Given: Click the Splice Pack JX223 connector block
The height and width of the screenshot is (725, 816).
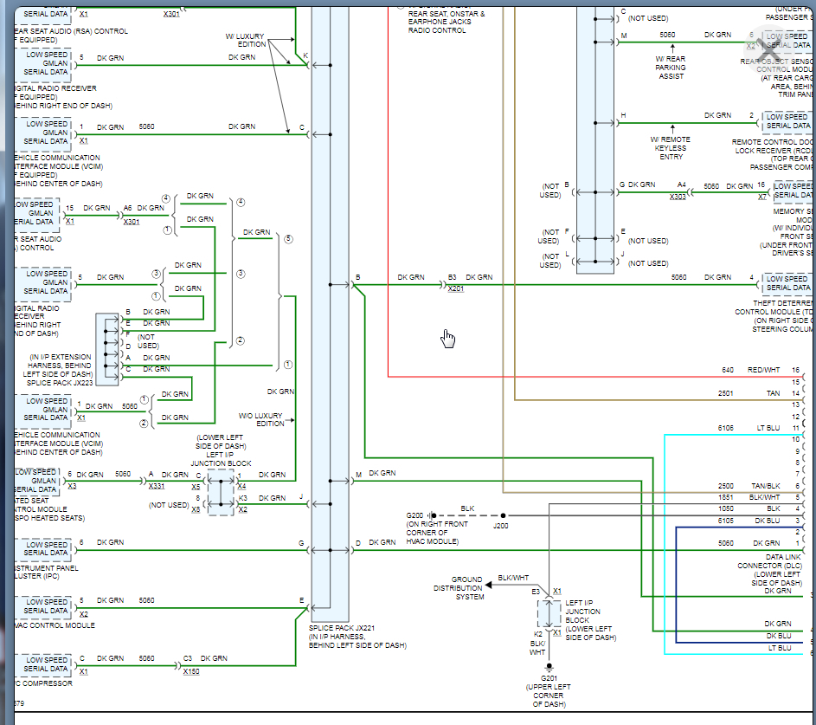Looking at the screenshot, I should click(x=107, y=349).
